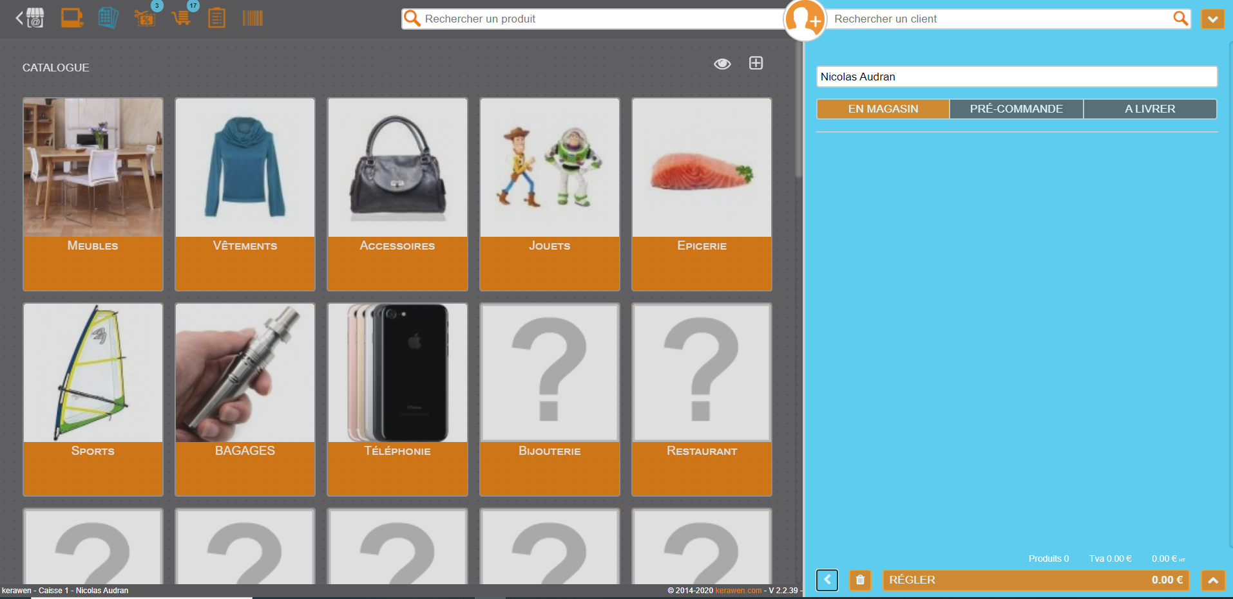
Task: Click the Nicolas Audran name field
Action: pyautogui.click(x=1017, y=77)
